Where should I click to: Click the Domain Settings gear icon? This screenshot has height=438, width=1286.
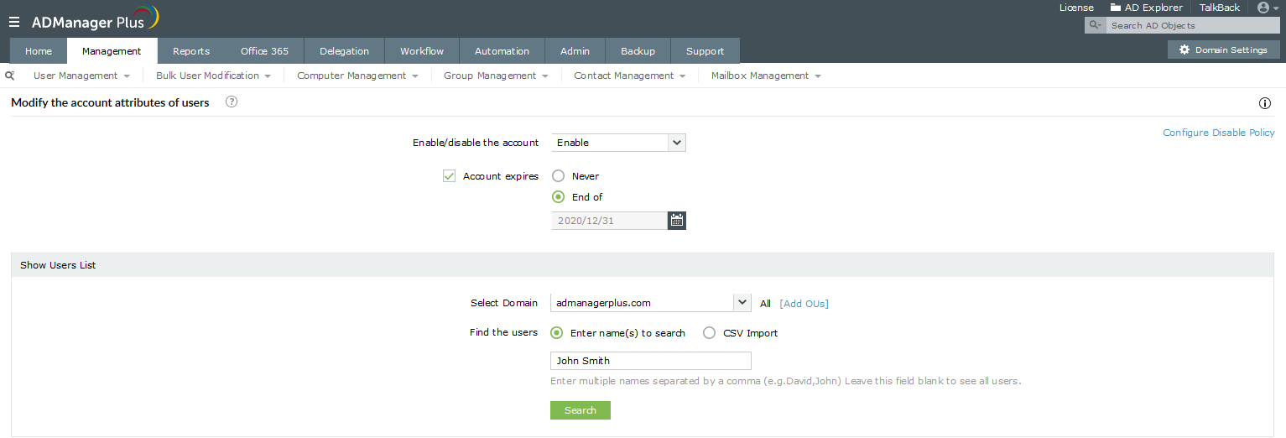tap(1184, 50)
